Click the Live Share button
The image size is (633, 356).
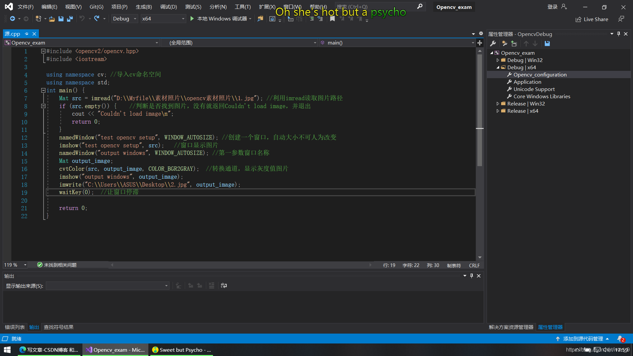point(592,19)
